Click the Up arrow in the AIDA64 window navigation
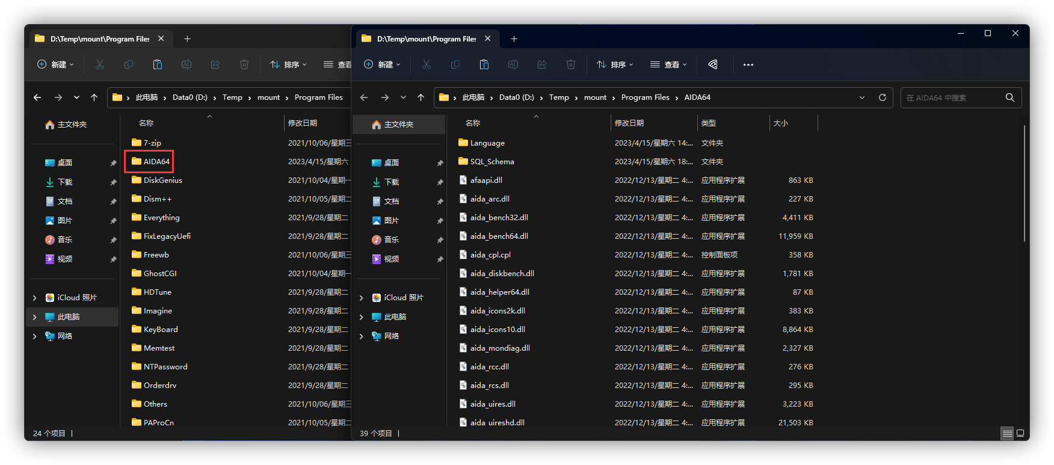The height and width of the screenshot is (465, 1054). pyautogui.click(x=421, y=97)
